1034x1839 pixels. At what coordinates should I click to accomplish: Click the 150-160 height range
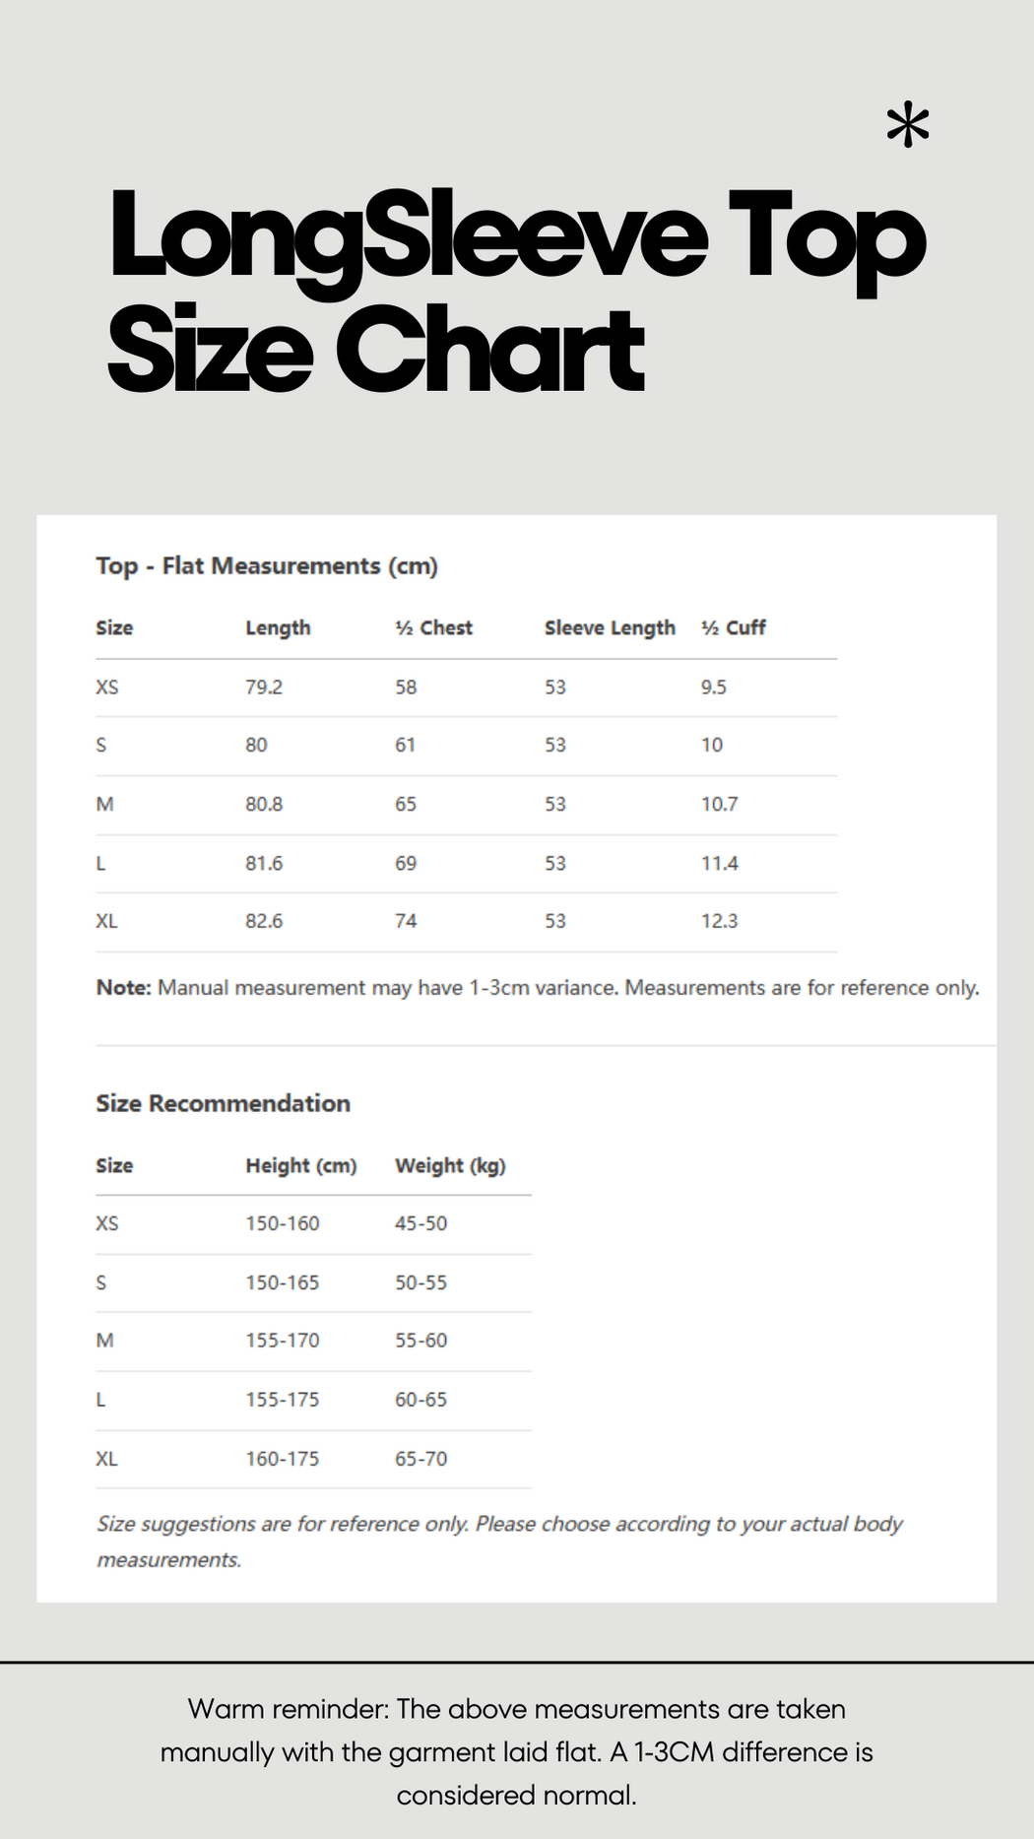(283, 1223)
